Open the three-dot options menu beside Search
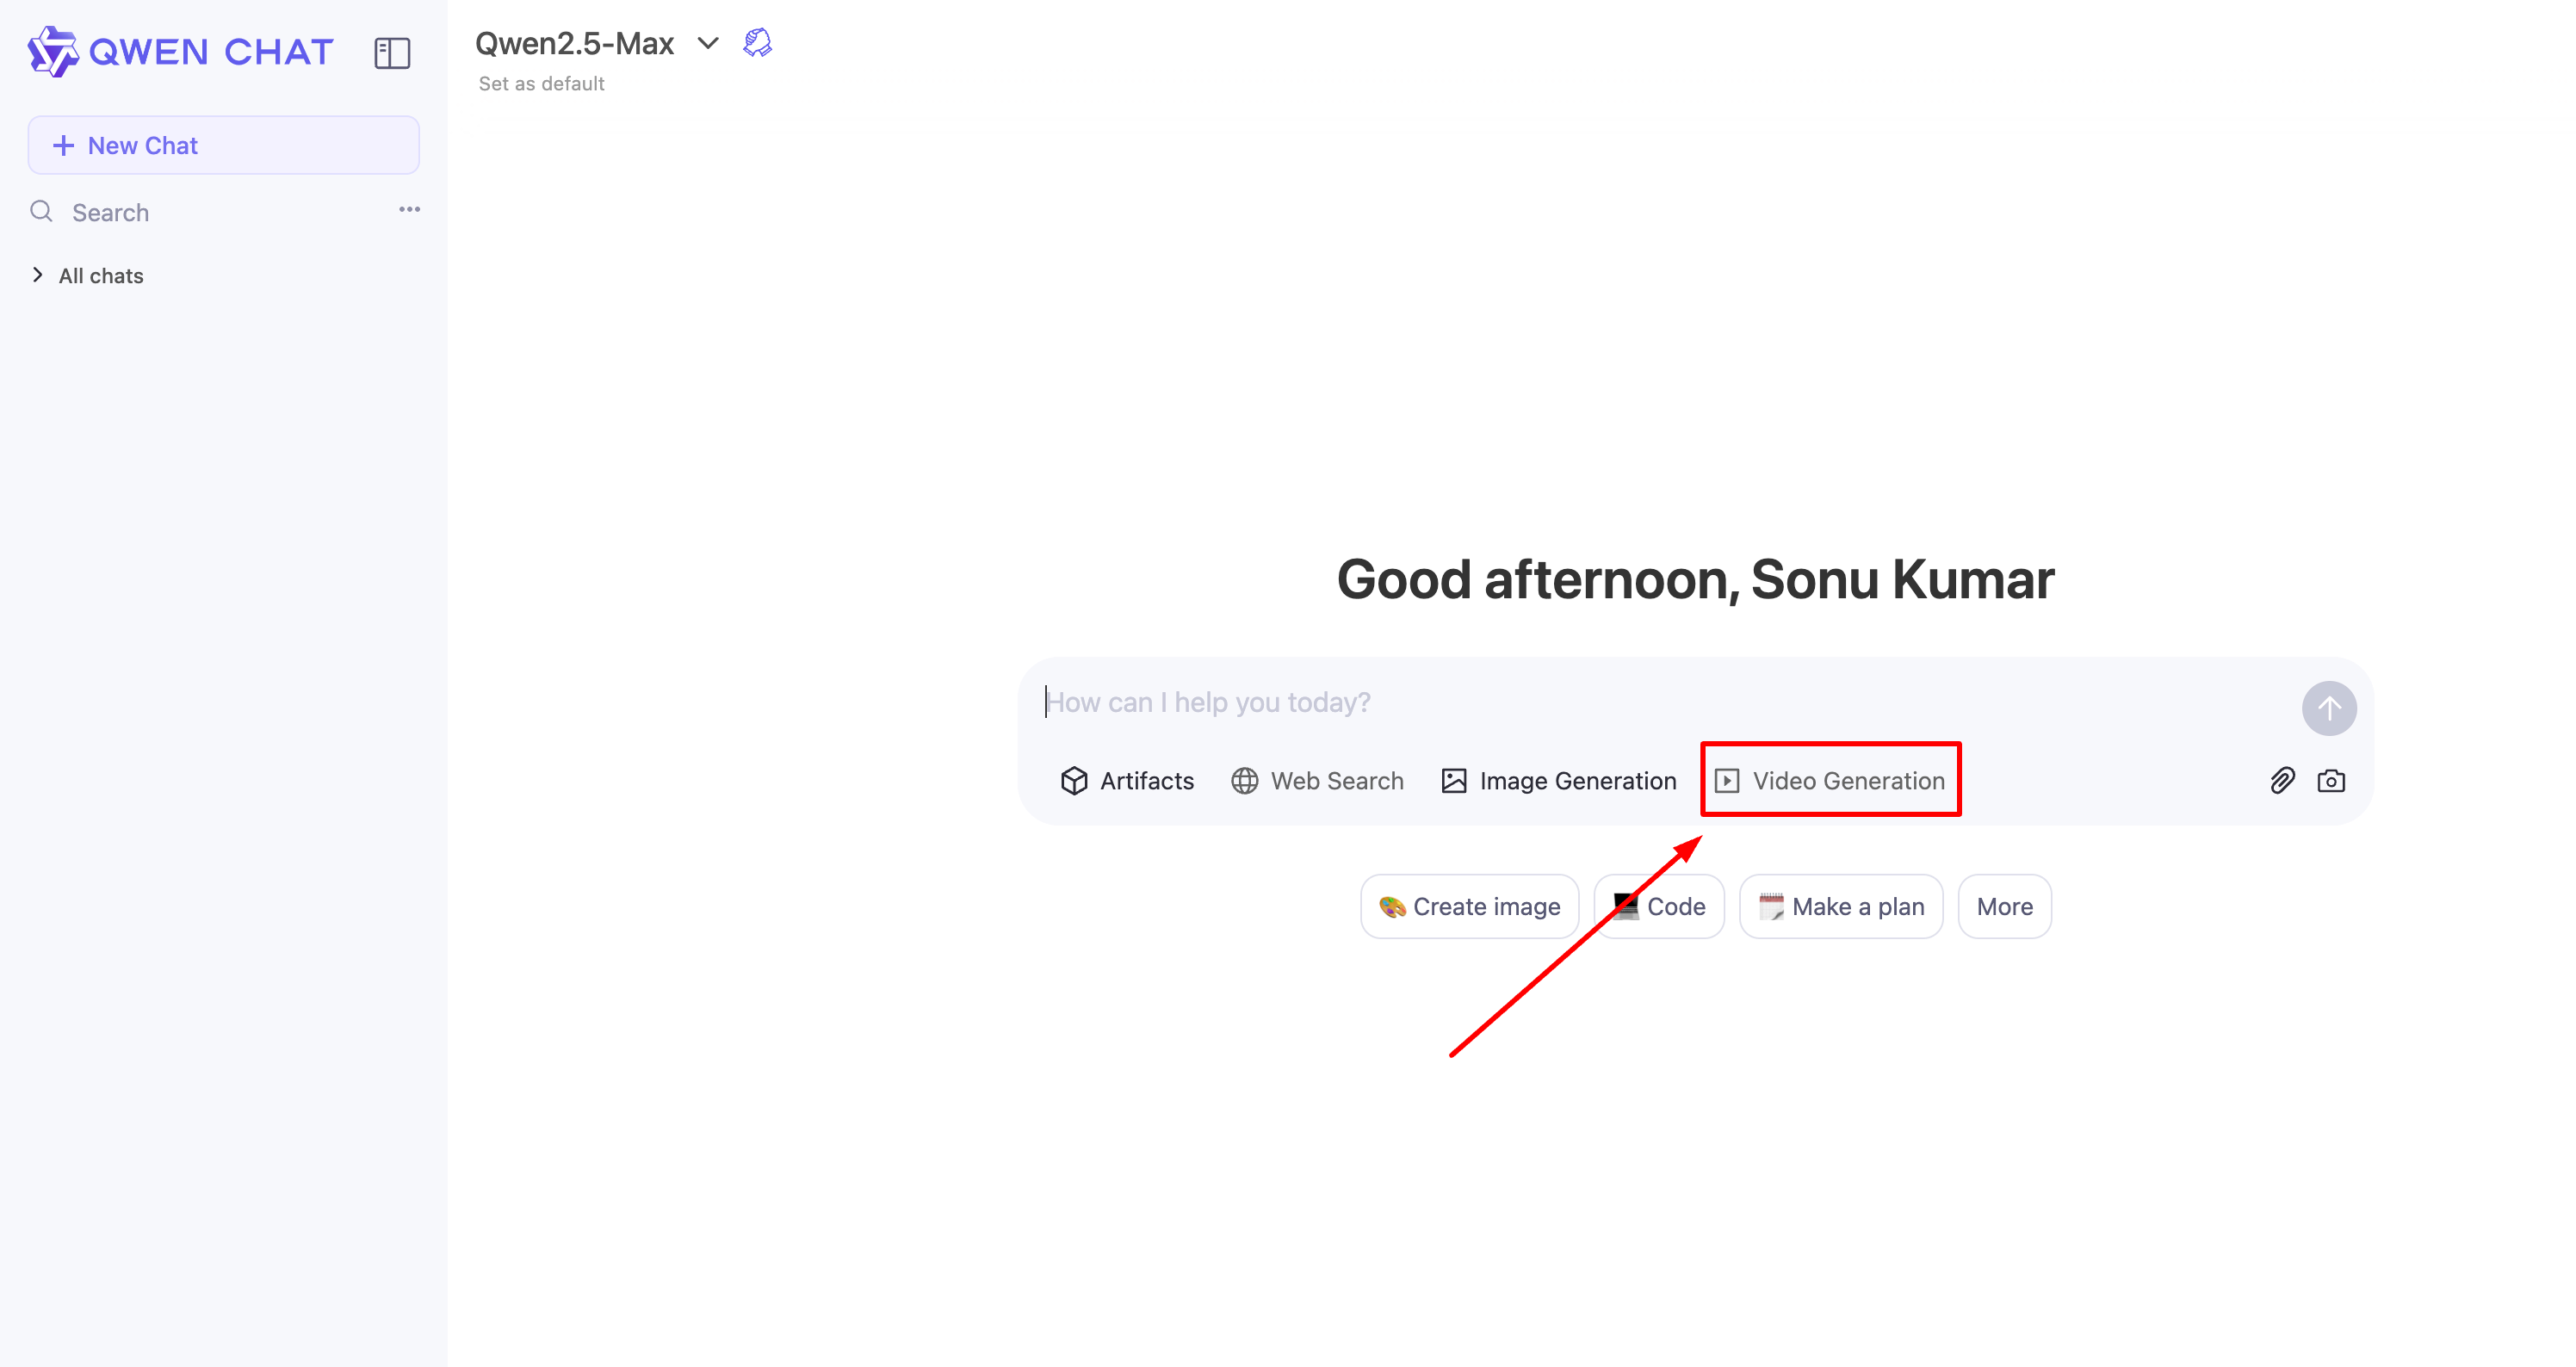The image size is (2576, 1367). 409,209
